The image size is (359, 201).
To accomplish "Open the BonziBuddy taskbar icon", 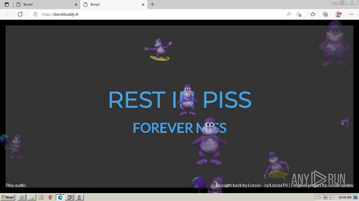I will 79,197.
